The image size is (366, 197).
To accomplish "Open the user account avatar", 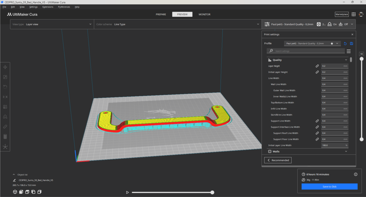I will coord(361,14).
